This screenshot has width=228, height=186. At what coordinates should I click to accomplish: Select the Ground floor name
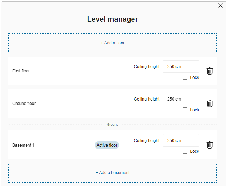point(24,103)
